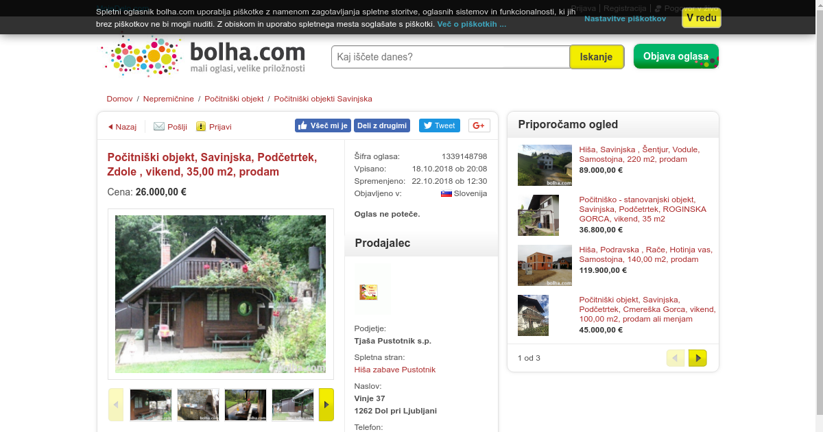823x432 pixels.
Task: Click the seller logo image
Action: pos(368,292)
